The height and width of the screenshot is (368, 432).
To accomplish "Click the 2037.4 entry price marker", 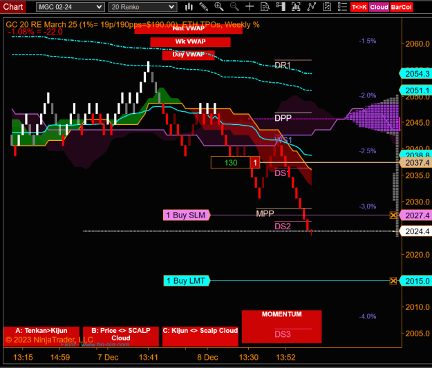I will 415,163.
